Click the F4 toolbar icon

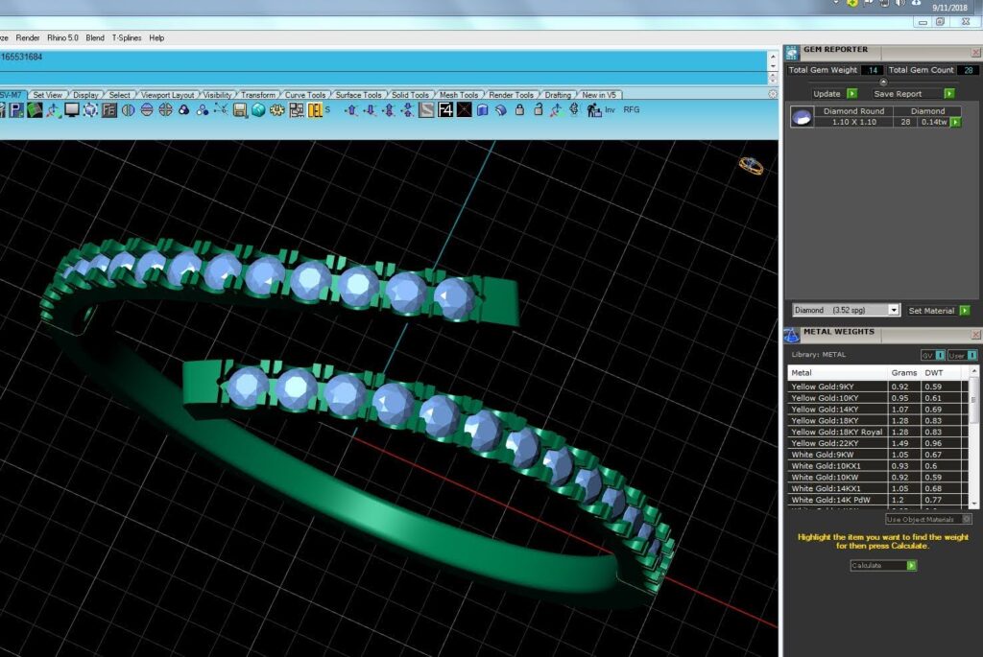[445, 110]
